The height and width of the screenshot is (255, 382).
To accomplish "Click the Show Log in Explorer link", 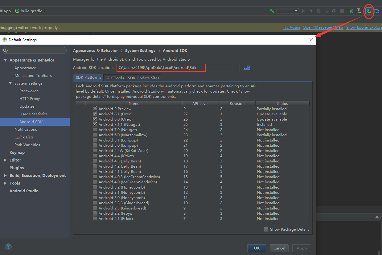I will pyautogui.click(x=364, y=27).
